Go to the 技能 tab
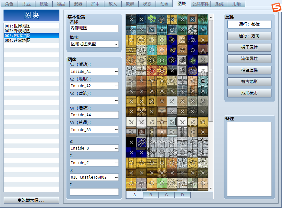 pos(44,4)
